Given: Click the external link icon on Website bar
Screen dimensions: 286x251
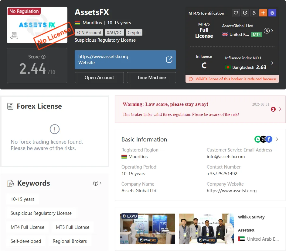Looking at the screenshot, I should click(x=169, y=60).
